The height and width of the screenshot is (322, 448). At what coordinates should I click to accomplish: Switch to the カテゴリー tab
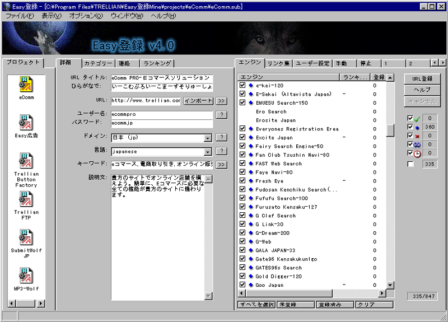pos(99,63)
